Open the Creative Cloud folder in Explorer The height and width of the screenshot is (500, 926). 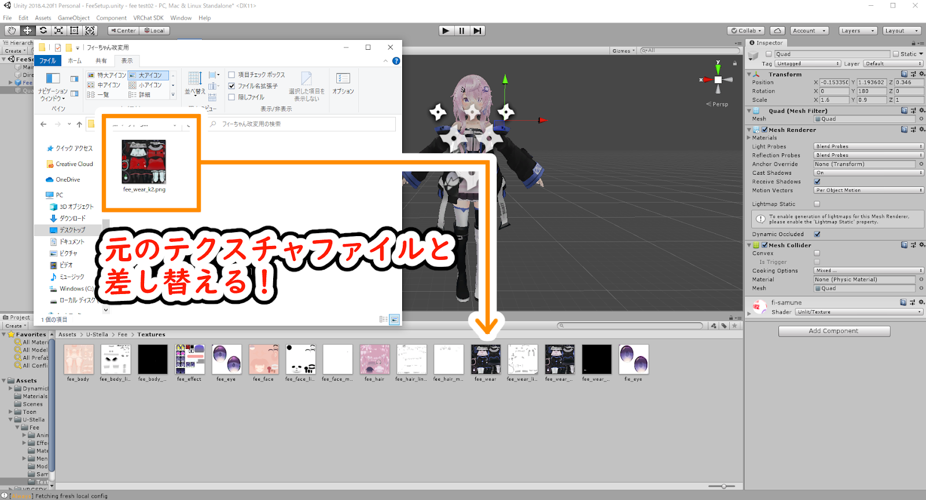pos(74,164)
